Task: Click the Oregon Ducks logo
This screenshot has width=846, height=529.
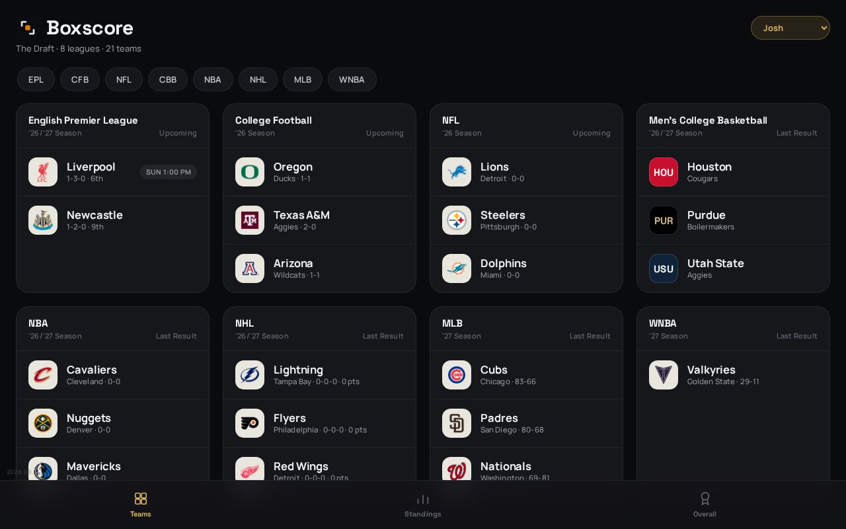Action: pos(250,172)
